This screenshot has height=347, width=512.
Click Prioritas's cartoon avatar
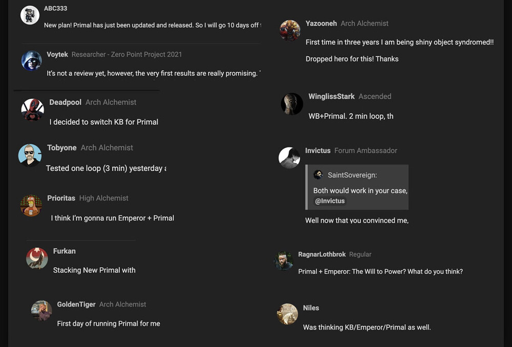(31, 206)
